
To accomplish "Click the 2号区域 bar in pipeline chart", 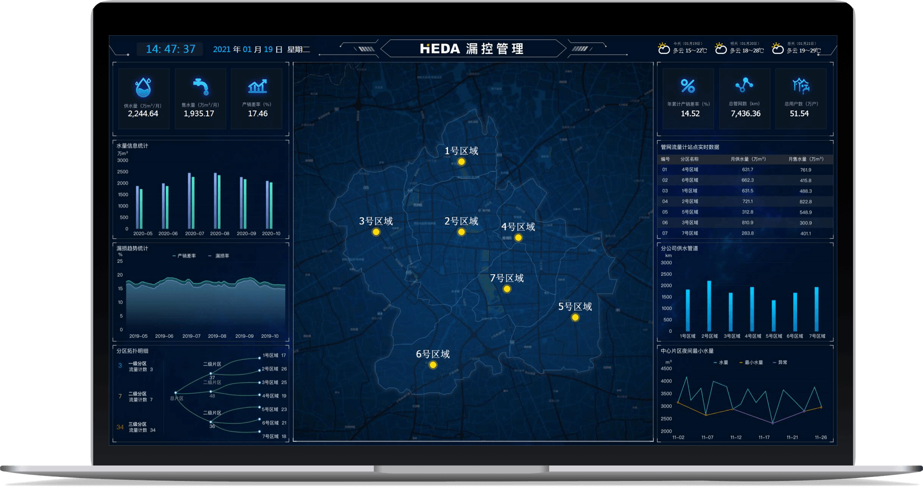I will 709,306.
